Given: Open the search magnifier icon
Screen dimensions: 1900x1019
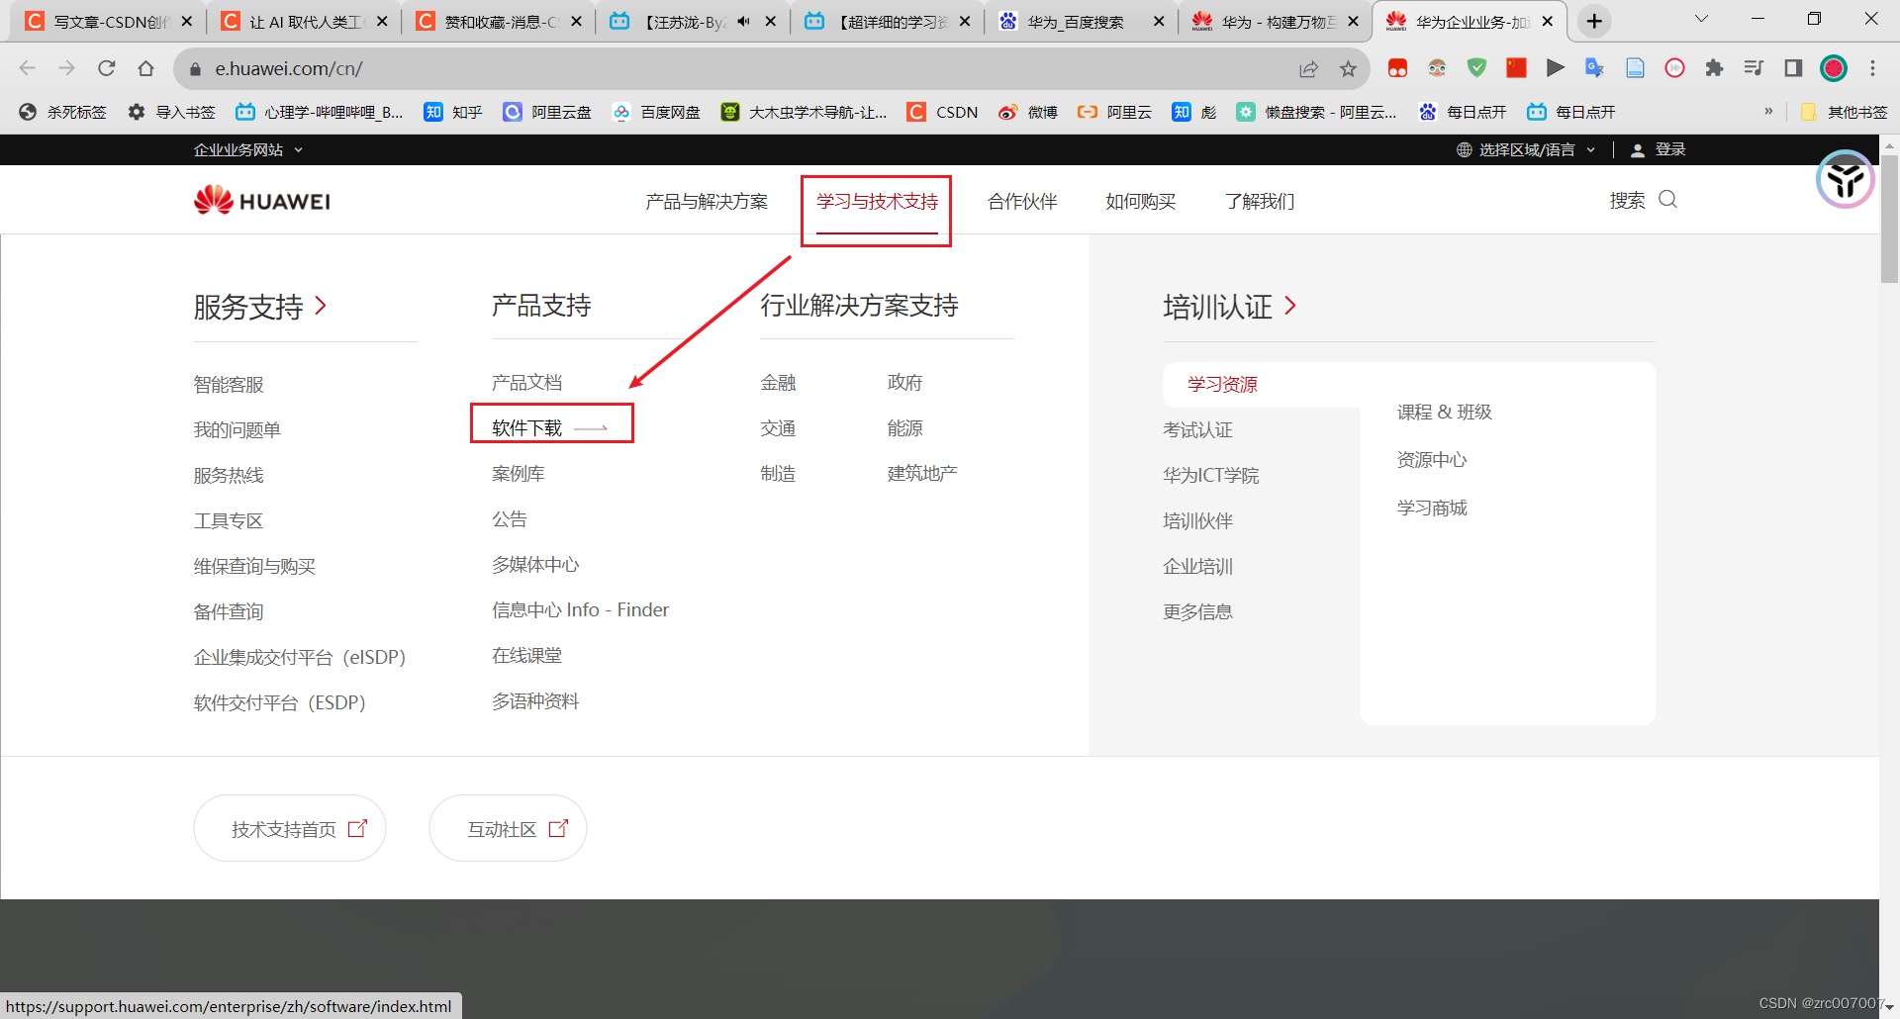Looking at the screenshot, I should point(1667,200).
